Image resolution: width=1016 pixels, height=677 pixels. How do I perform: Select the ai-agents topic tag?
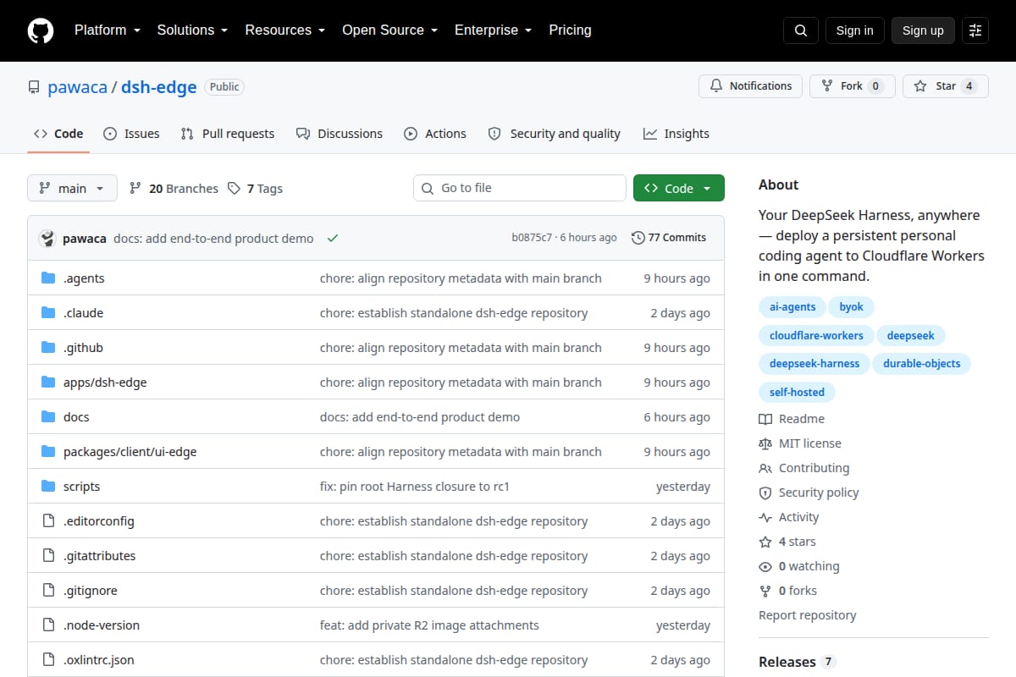click(792, 307)
